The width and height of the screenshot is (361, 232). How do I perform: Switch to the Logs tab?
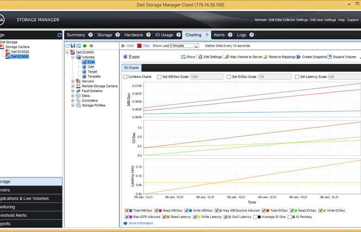242,35
